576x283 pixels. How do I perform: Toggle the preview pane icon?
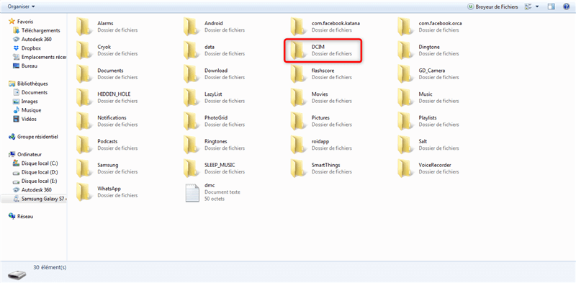click(551, 6)
